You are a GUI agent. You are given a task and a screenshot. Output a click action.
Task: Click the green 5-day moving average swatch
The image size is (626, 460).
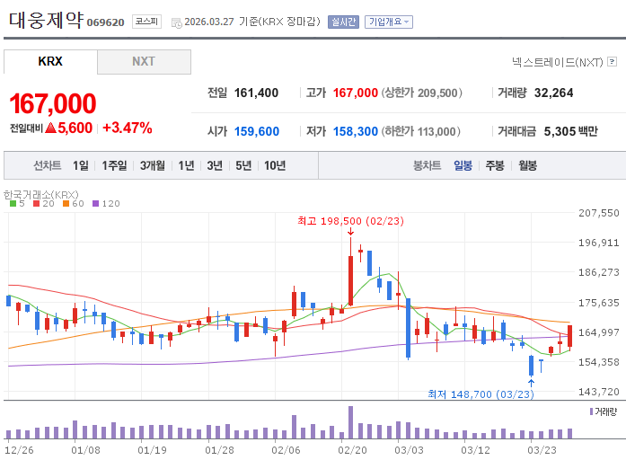point(13,204)
